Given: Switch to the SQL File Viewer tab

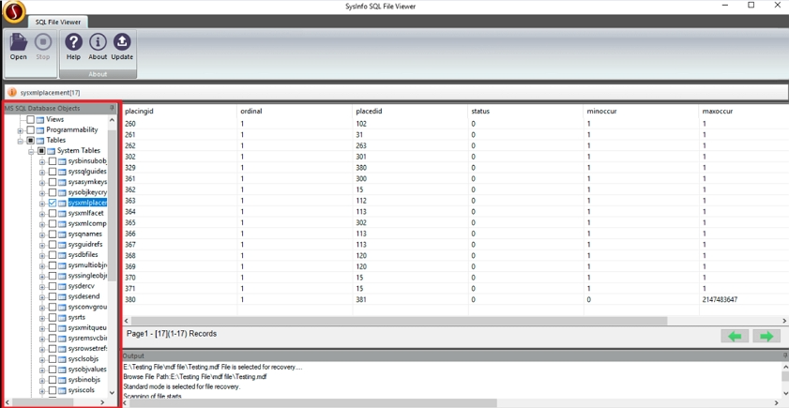Looking at the screenshot, I should (57, 22).
